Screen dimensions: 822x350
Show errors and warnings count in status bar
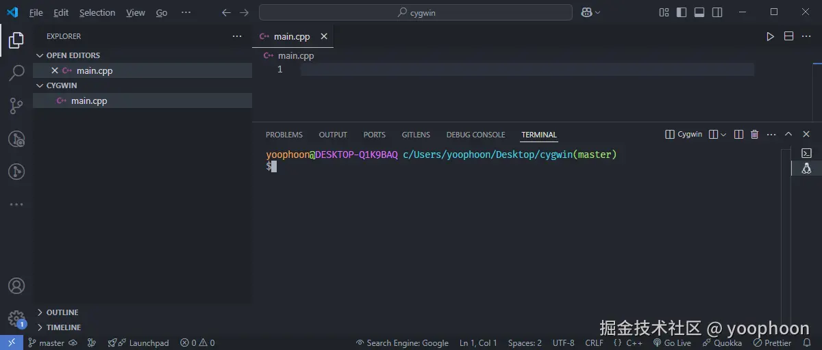(x=197, y=342)
